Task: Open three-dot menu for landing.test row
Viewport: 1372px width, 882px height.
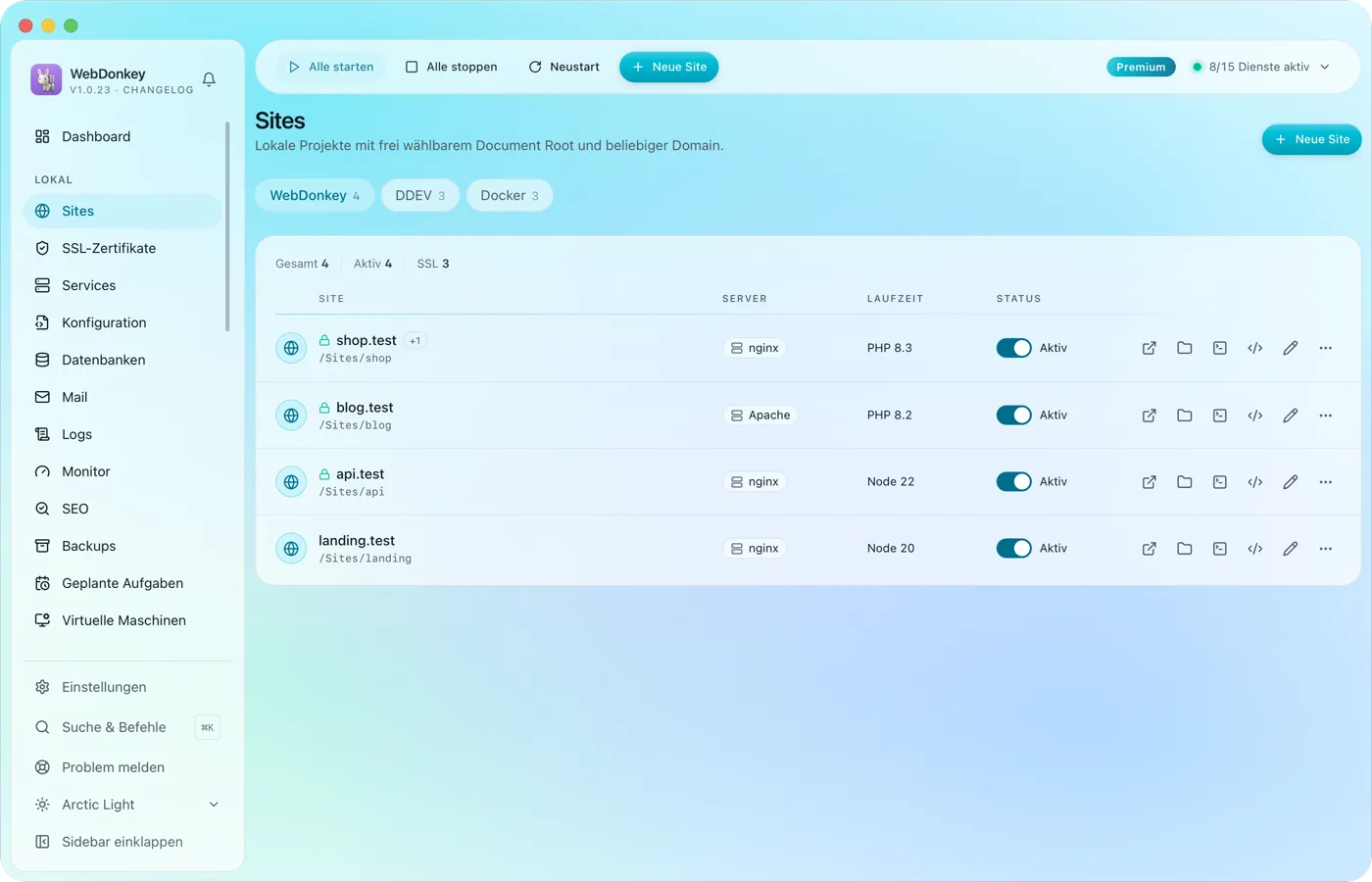Action: (x=1326, y=549)
